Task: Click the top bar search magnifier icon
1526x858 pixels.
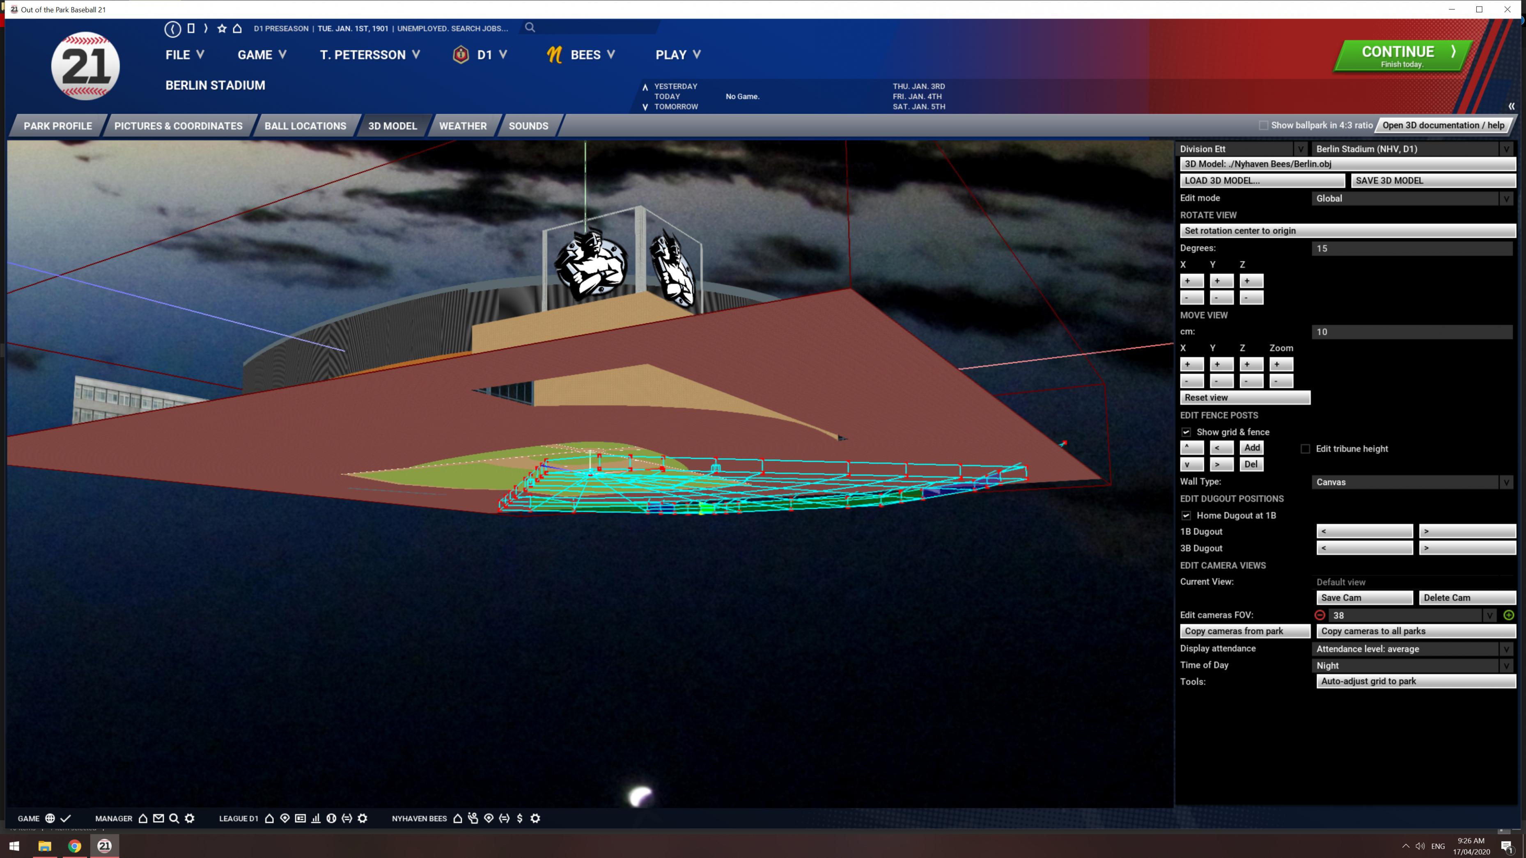Action: pos(530,27)
